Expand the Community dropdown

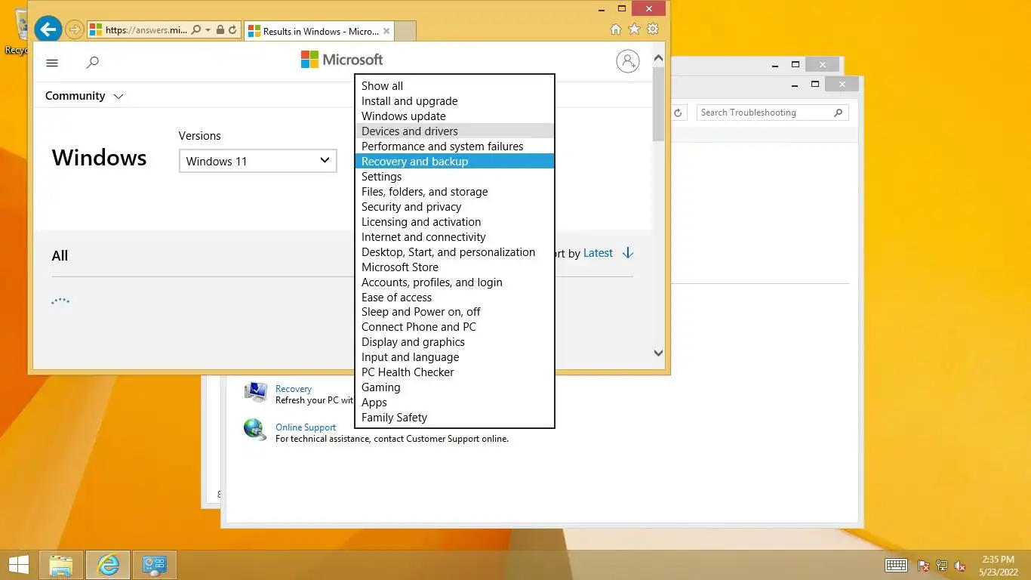84,96
